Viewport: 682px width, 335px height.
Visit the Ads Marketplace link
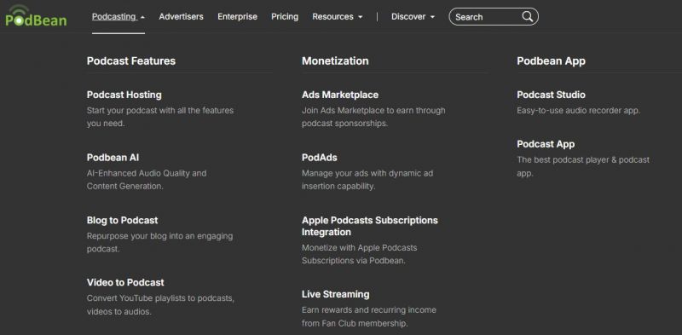(340, 95)
